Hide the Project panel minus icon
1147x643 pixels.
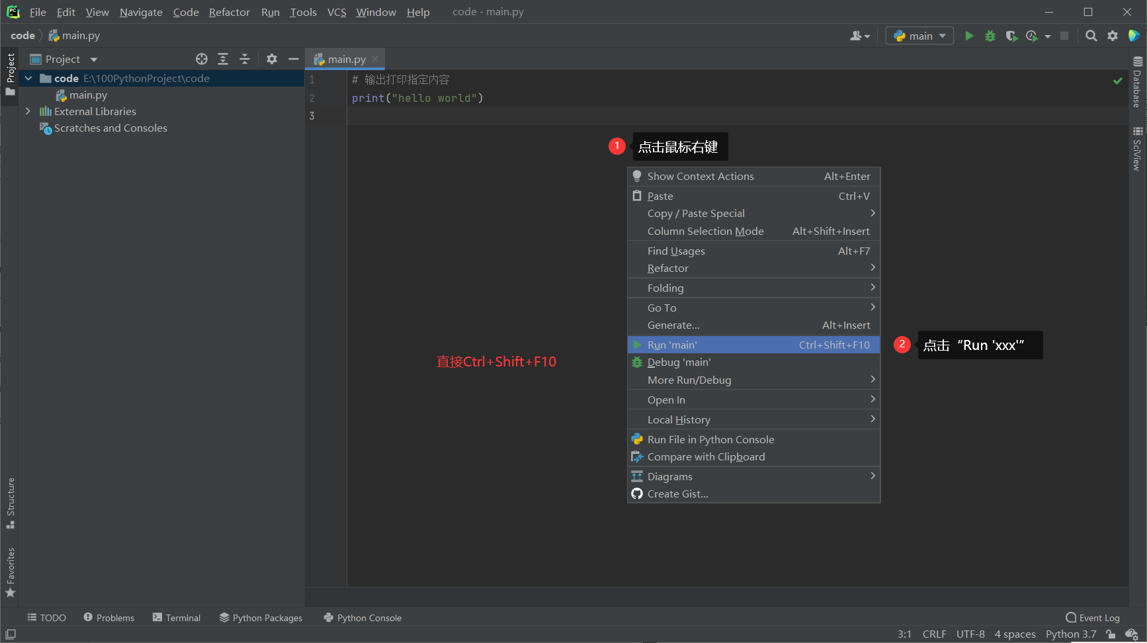pyautogui.click(x=294, y=59)
